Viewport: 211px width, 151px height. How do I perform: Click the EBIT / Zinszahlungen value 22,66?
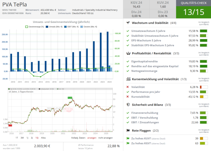(x=195, y=122)
